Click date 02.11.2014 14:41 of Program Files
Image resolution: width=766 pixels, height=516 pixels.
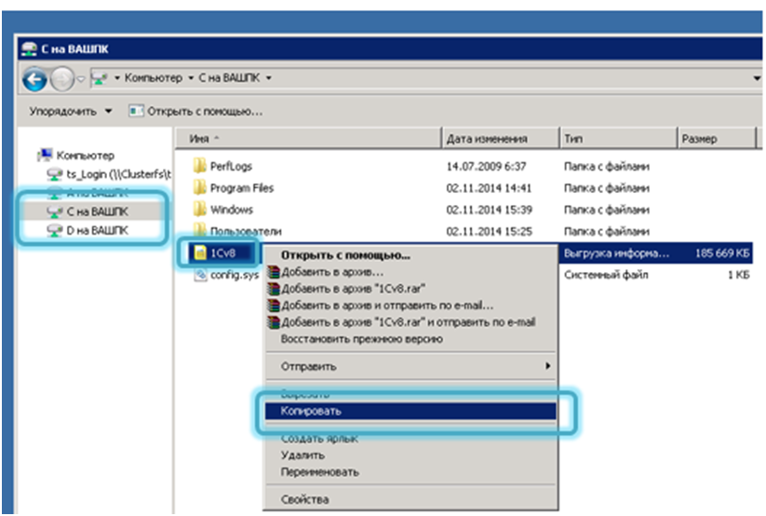click(489, 188)
